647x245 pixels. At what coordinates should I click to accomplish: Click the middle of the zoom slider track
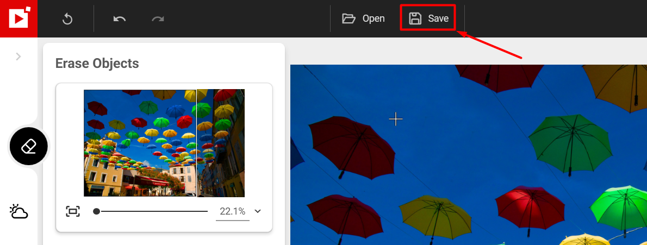152,211
